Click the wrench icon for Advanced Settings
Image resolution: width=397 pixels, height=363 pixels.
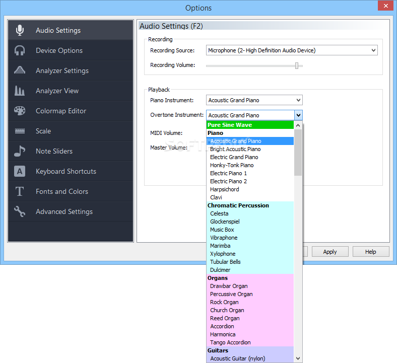[x=20, y=211]
